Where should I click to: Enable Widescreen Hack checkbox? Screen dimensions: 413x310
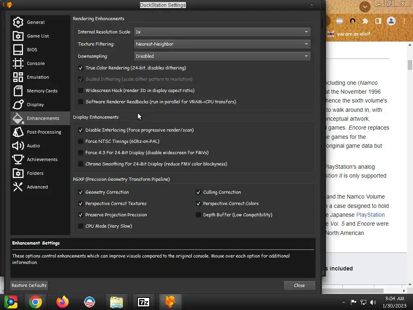(x=81, y=90)
